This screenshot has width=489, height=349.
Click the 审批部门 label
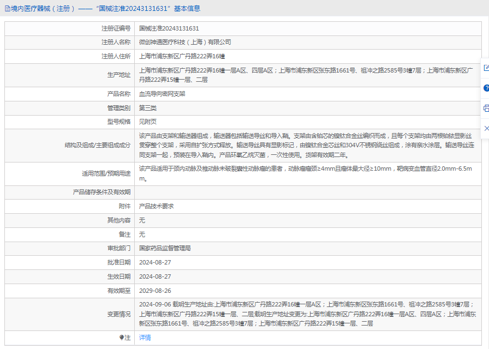[119, 248]
